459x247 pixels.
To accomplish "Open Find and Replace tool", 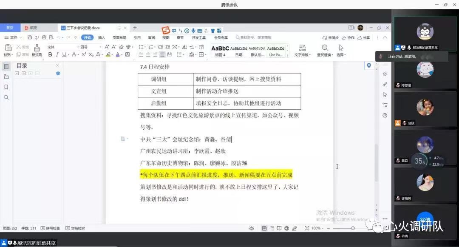I will coord(325,50).
